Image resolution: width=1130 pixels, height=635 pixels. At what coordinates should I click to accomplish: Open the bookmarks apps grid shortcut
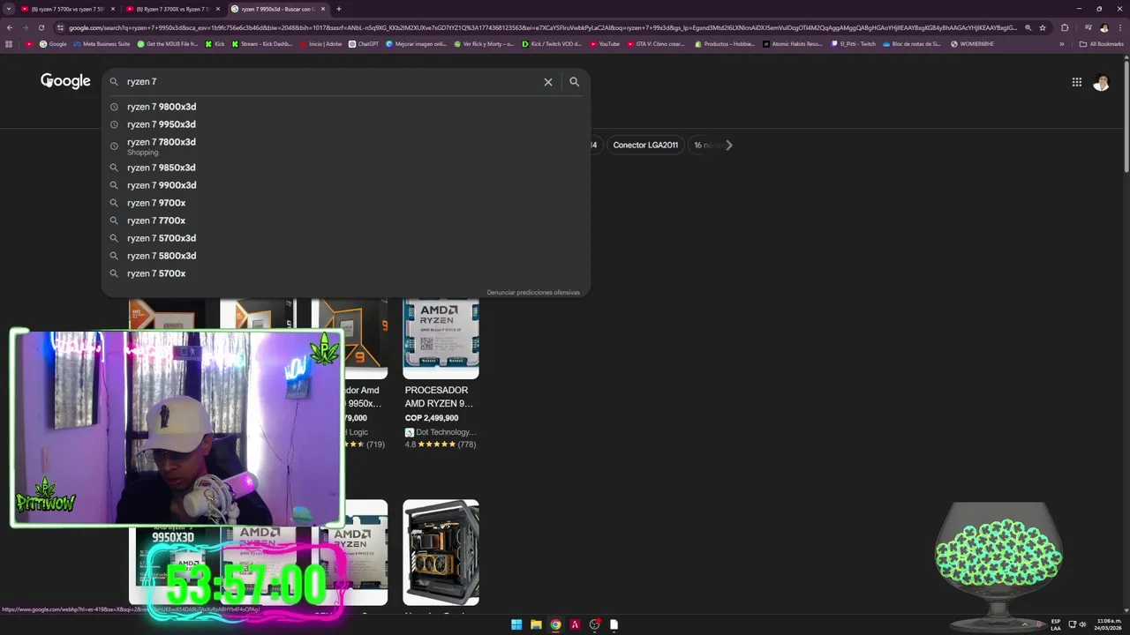click(10, 43)
